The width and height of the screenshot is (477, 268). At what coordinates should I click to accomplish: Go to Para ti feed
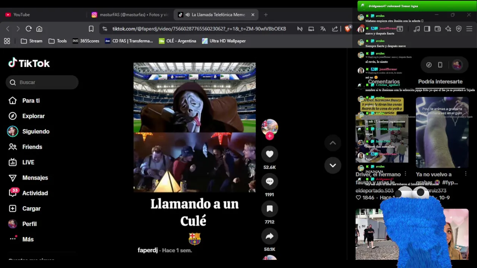click(24, 100)
